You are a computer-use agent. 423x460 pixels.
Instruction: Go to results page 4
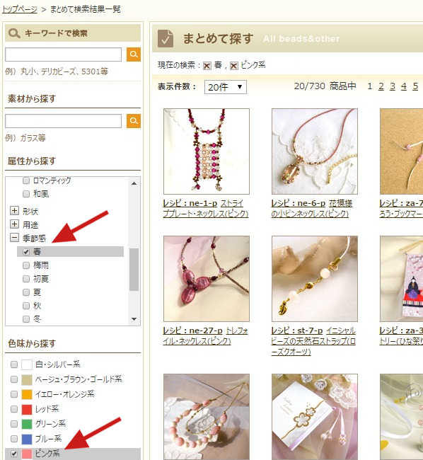(404, 86)
